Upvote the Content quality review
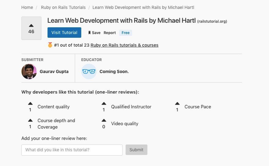The width and height of the screenshot is (269, 166). tap(30, 104)
